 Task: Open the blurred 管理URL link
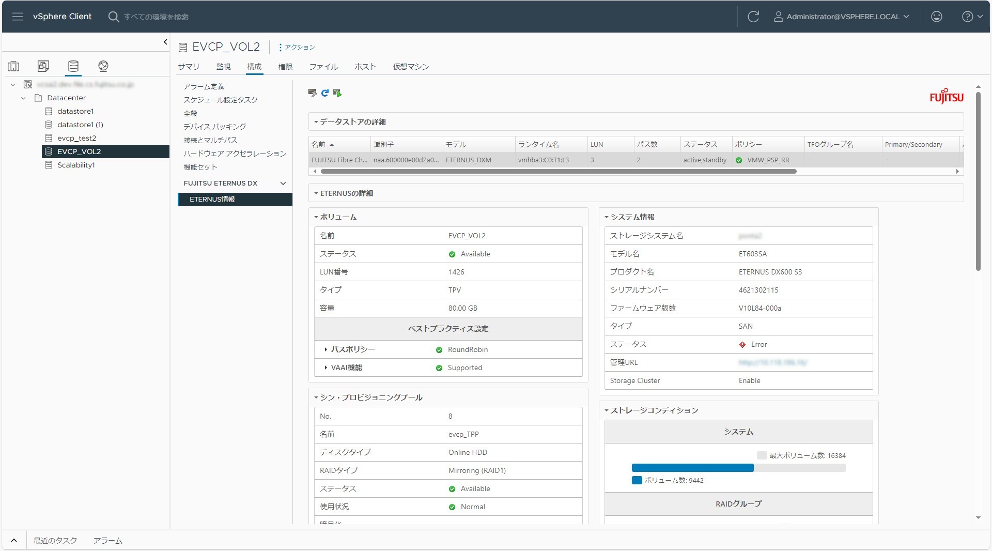(772, 363)
